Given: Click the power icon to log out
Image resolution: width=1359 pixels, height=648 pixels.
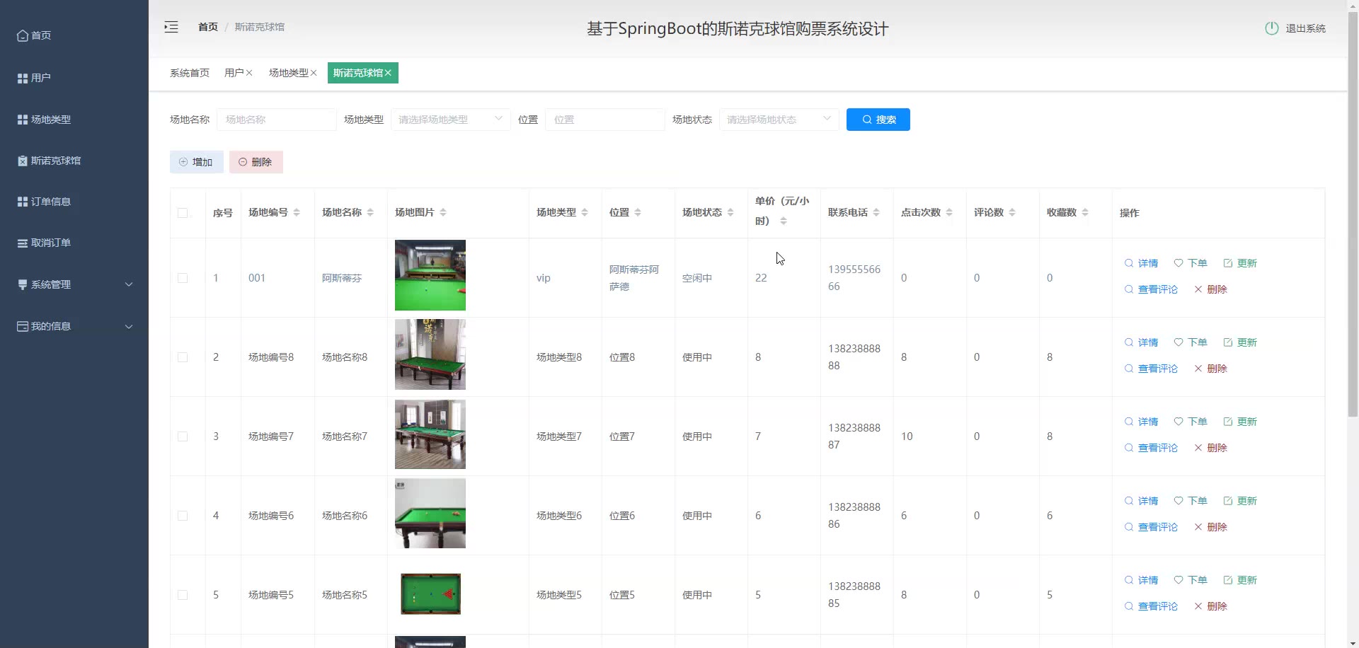Looking at the screenshot, I should coord(1271,28).
